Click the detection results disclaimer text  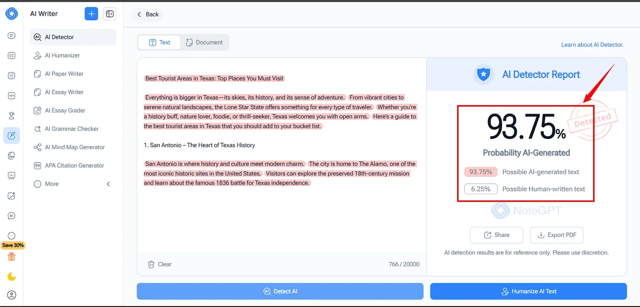[x=526, y=253]
